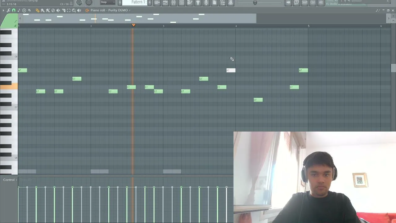
Task: Open the pattern options arrow left of Pattern 1
Action: pos(120,2)
